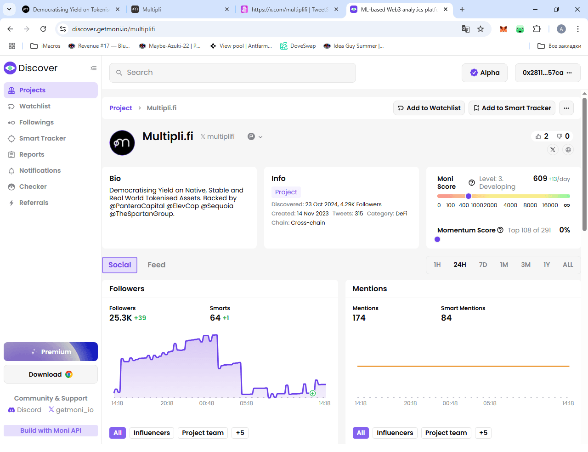Open Watchlist in the sidebar
The image size is (588, 452).
tap(51, 106)
